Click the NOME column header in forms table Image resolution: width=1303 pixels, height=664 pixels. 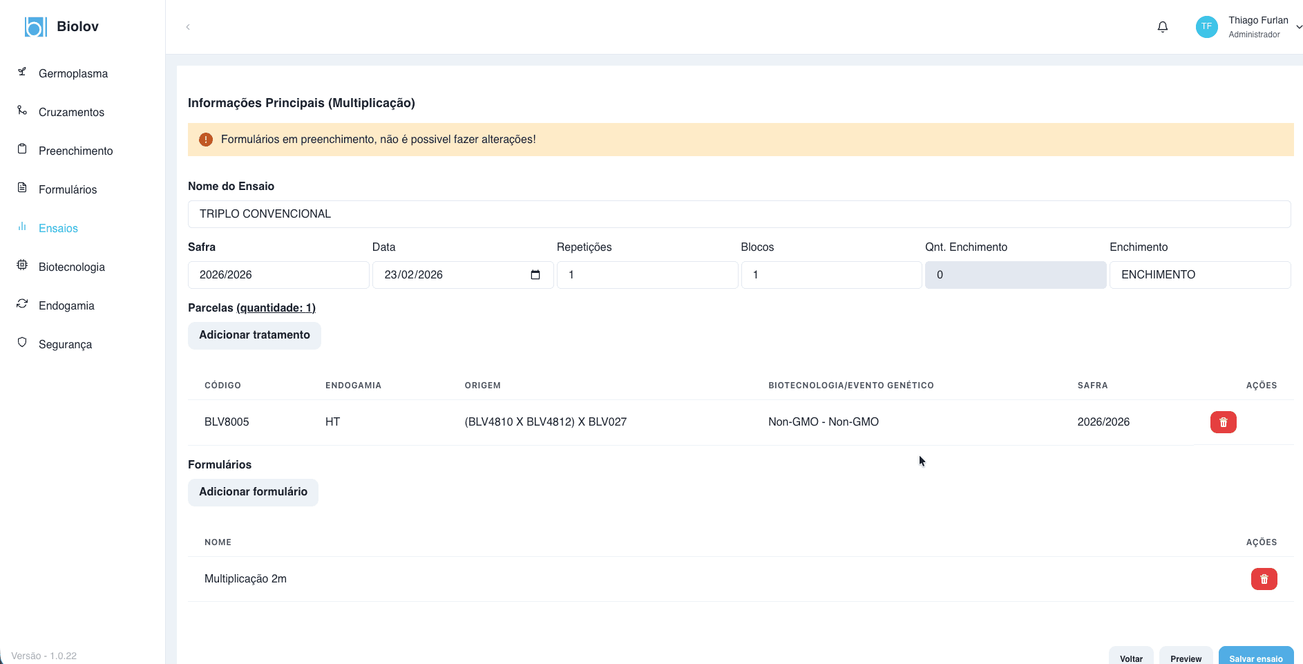(x=218, y=542)
